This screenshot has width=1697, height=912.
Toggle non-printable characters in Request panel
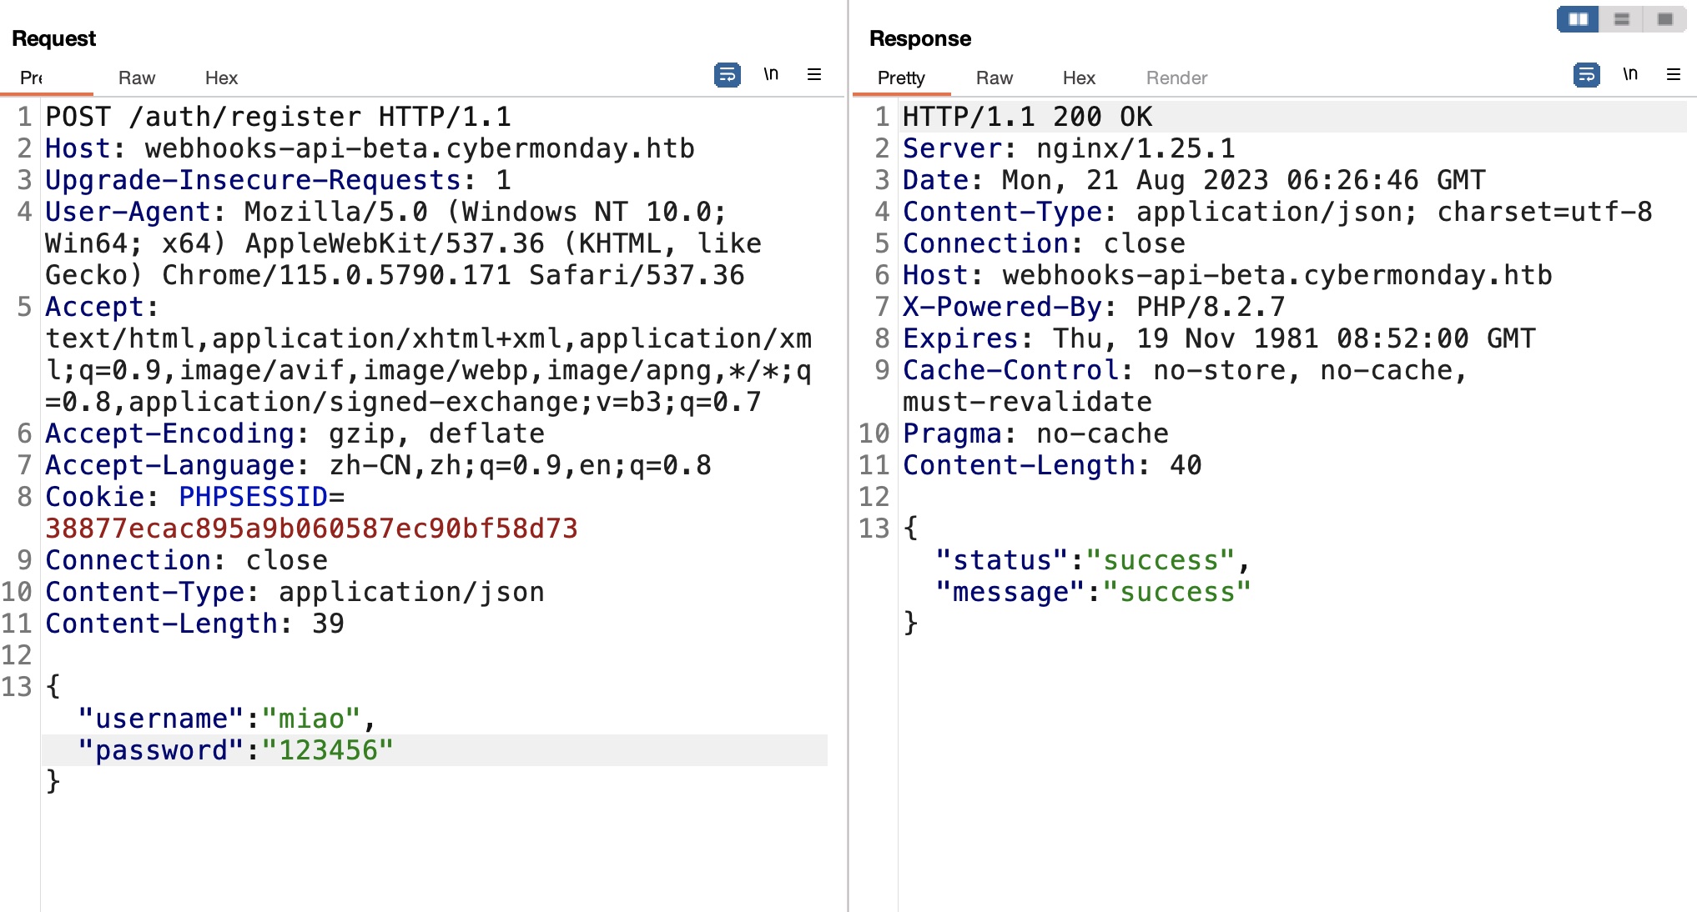click(x=771, y=75)
